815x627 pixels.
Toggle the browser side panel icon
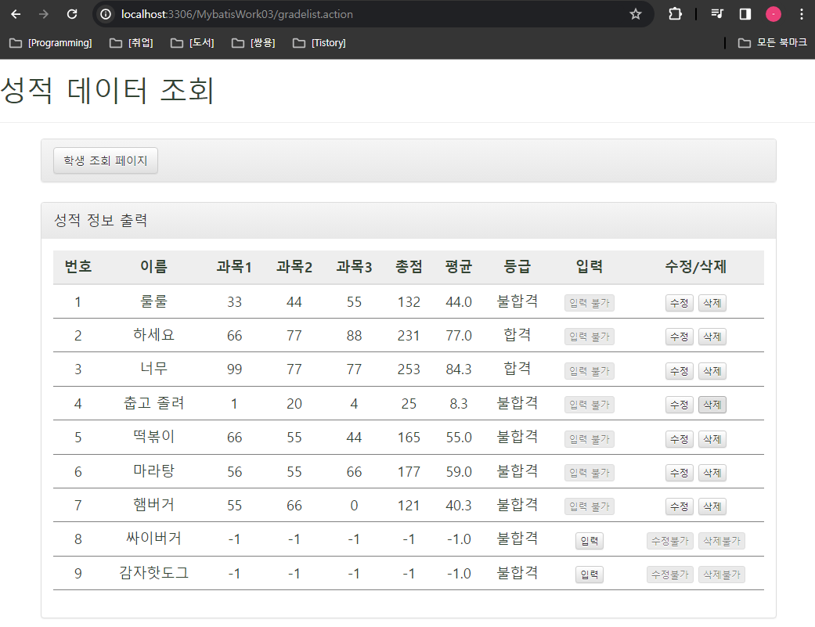745,14
